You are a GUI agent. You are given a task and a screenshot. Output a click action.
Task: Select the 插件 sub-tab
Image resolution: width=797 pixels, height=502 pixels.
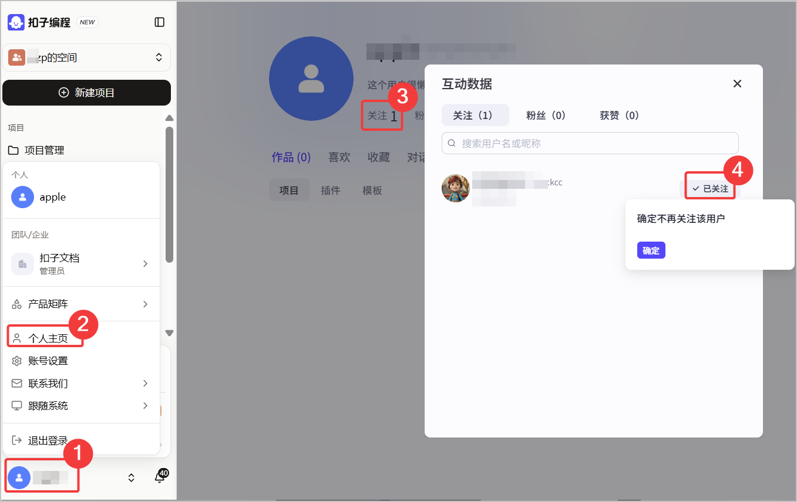tap(331, 190)
